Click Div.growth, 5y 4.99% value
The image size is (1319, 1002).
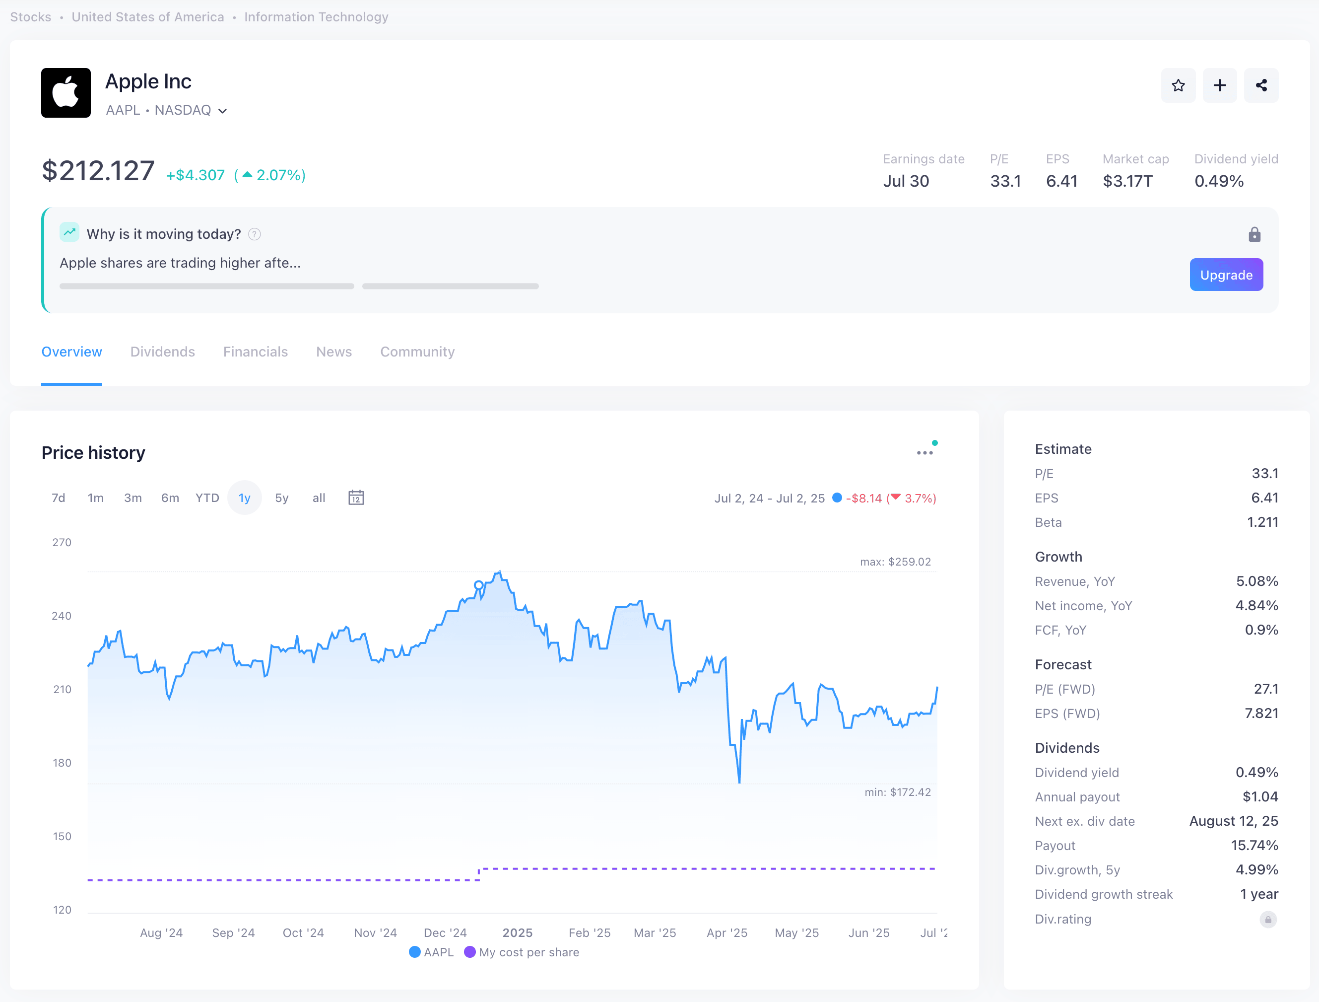1256,870
